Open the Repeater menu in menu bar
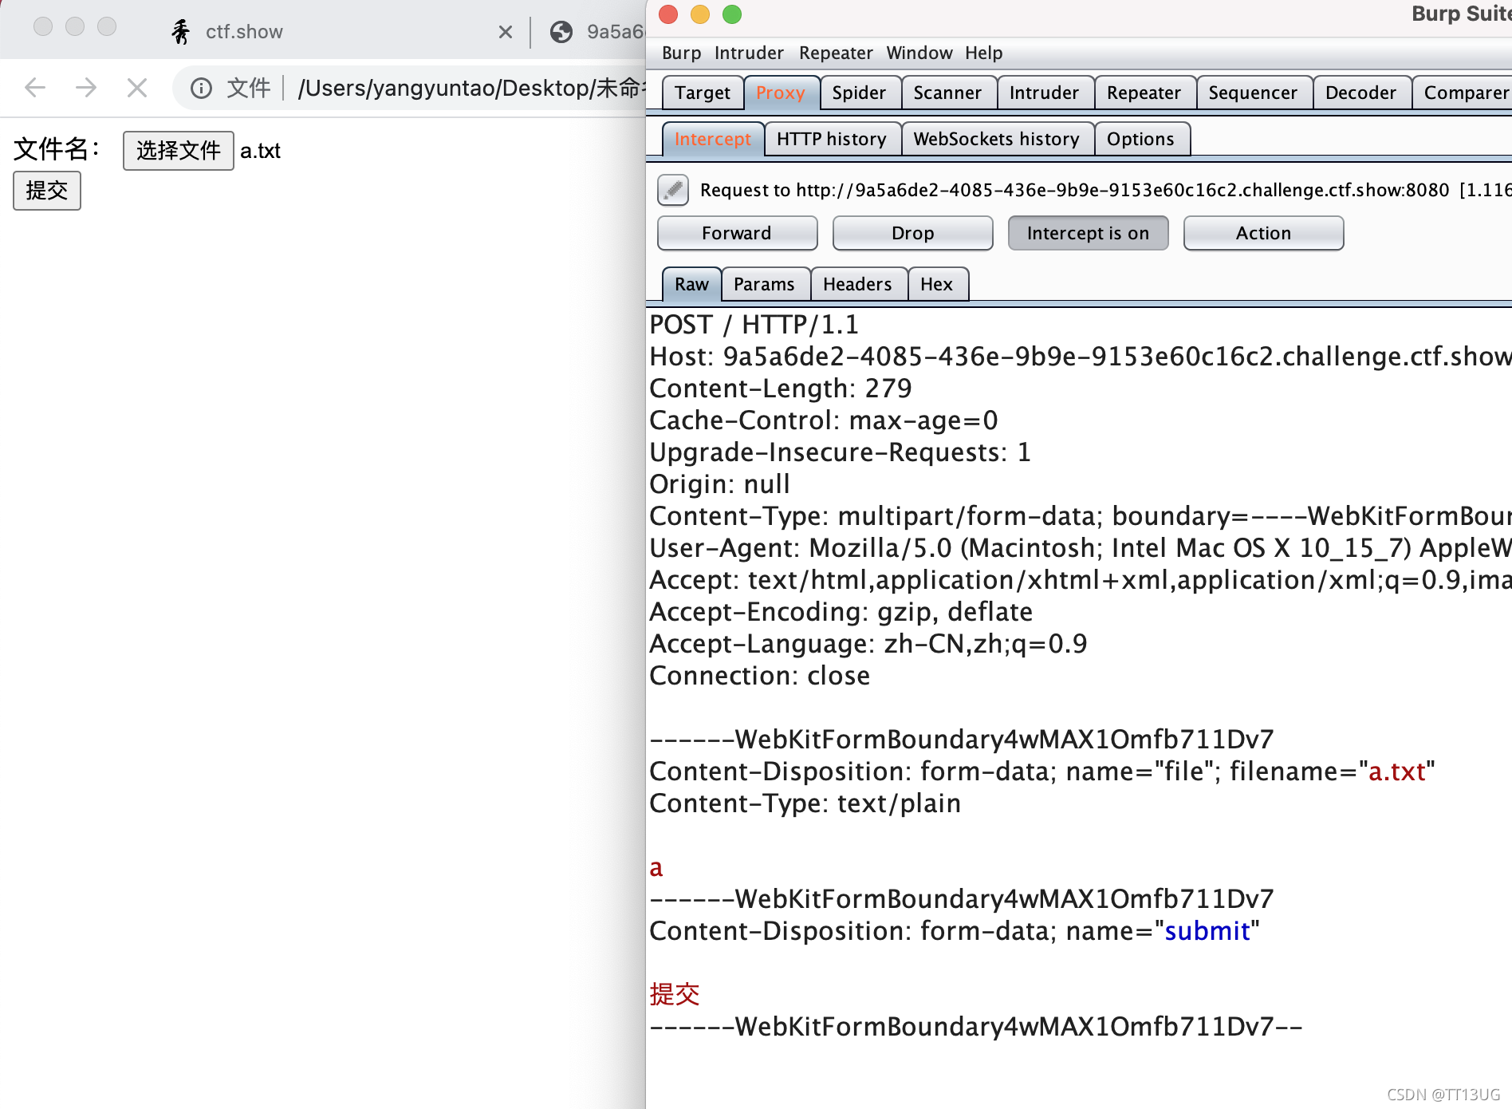1512x1109 pixels. (x=836, y=53)
